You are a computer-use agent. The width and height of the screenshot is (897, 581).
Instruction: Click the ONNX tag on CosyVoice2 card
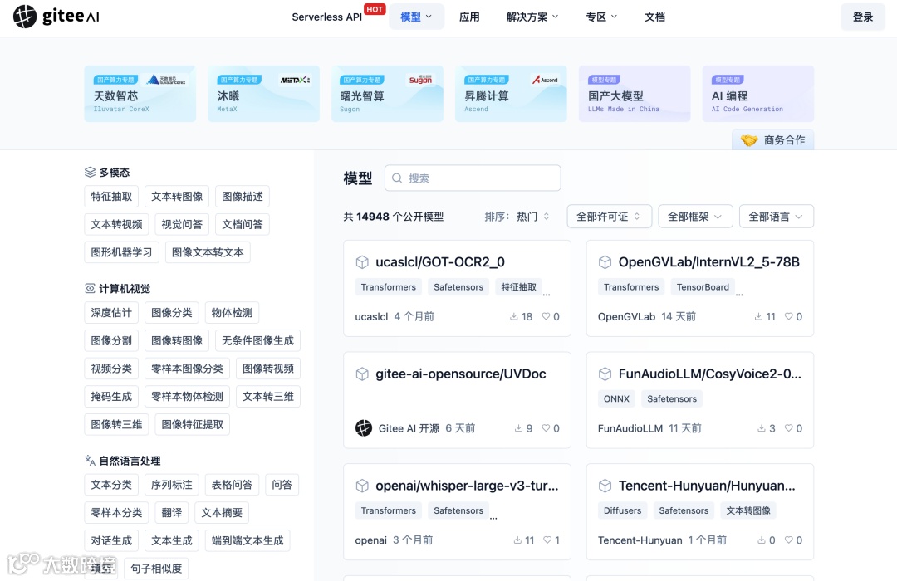coord(616,399)
